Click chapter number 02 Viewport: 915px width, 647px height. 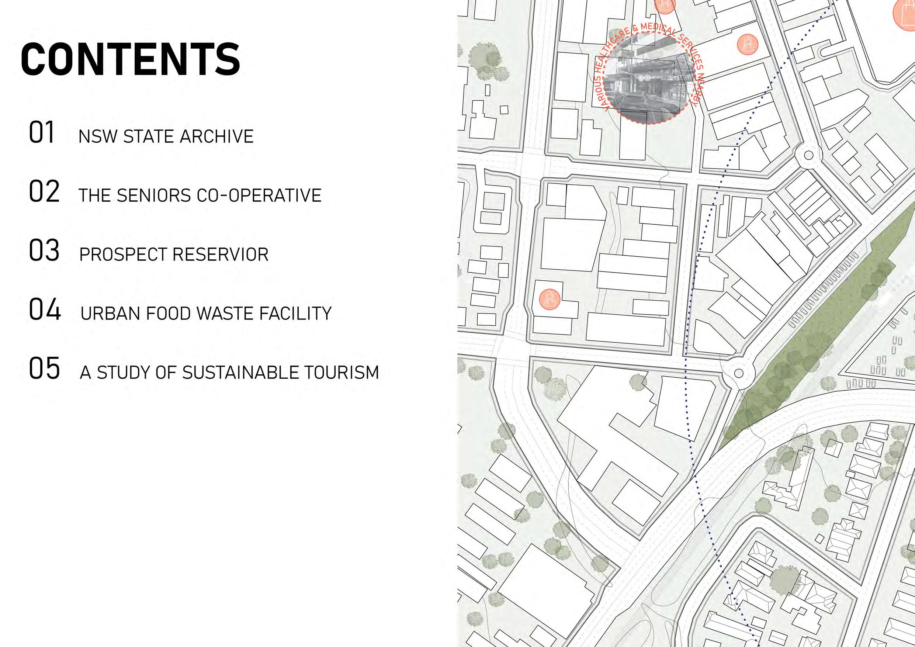click(44, 192)
